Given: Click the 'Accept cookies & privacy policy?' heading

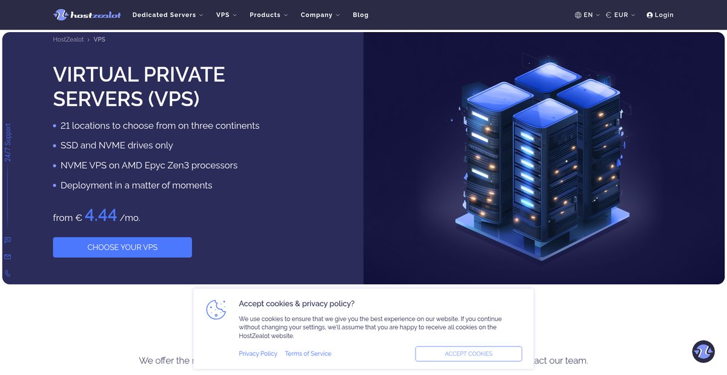Looking at the screenshot, I should click(297, 304).
